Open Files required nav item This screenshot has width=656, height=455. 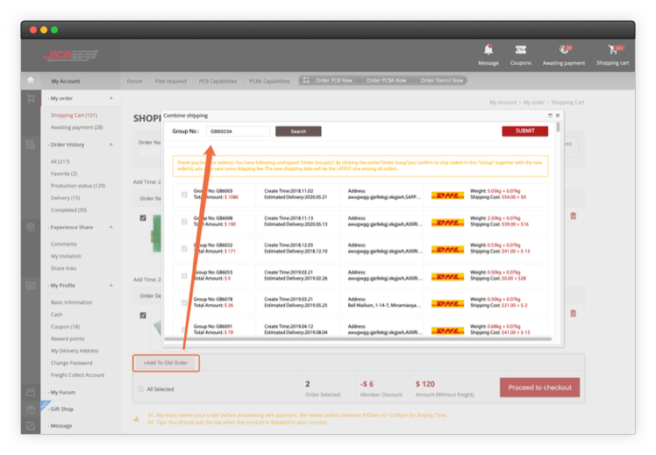pos(171,82)
